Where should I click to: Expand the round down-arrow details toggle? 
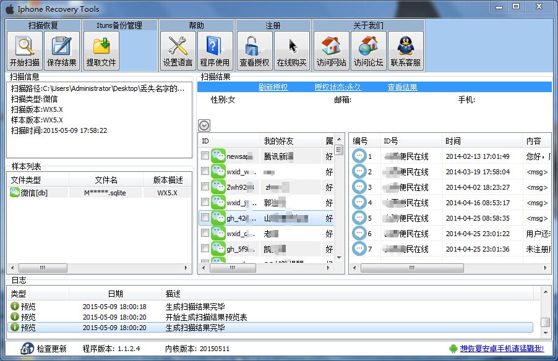(204, 125)
